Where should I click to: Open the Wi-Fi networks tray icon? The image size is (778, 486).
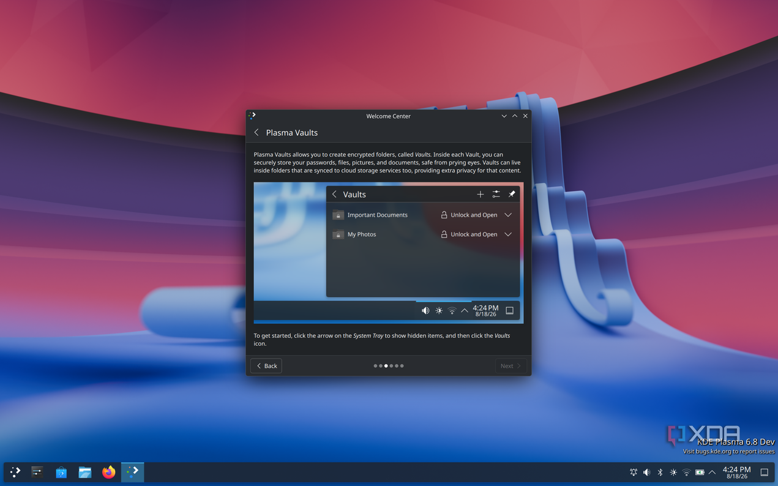click(686, 473)
